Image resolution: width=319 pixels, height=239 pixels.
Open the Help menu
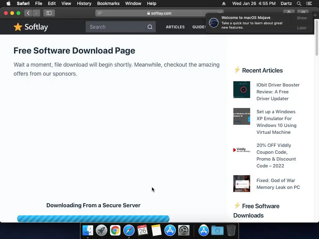[x=152, y=3]
